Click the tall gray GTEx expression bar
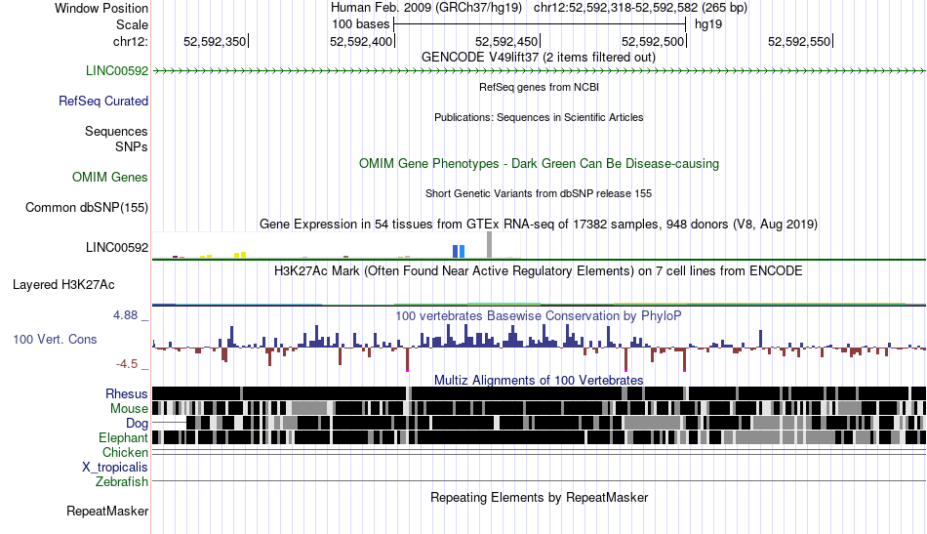Image resolution: width=927 pixels, height=534 pixels. 489,245
